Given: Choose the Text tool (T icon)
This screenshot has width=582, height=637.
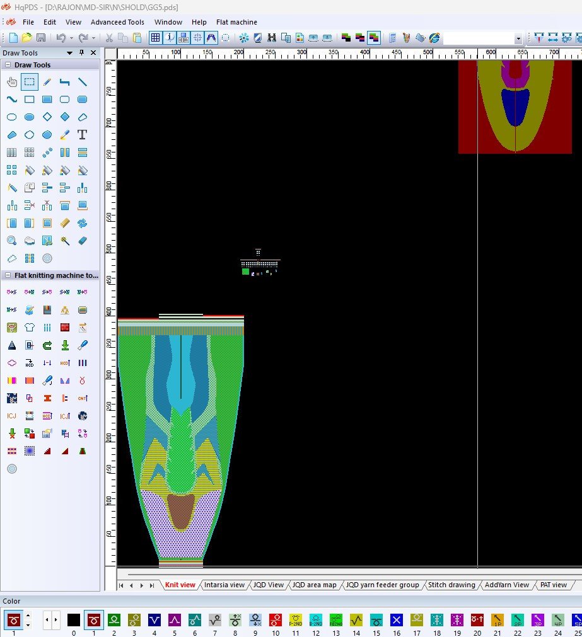Looking at the screenshot, I should pos(82,135).
